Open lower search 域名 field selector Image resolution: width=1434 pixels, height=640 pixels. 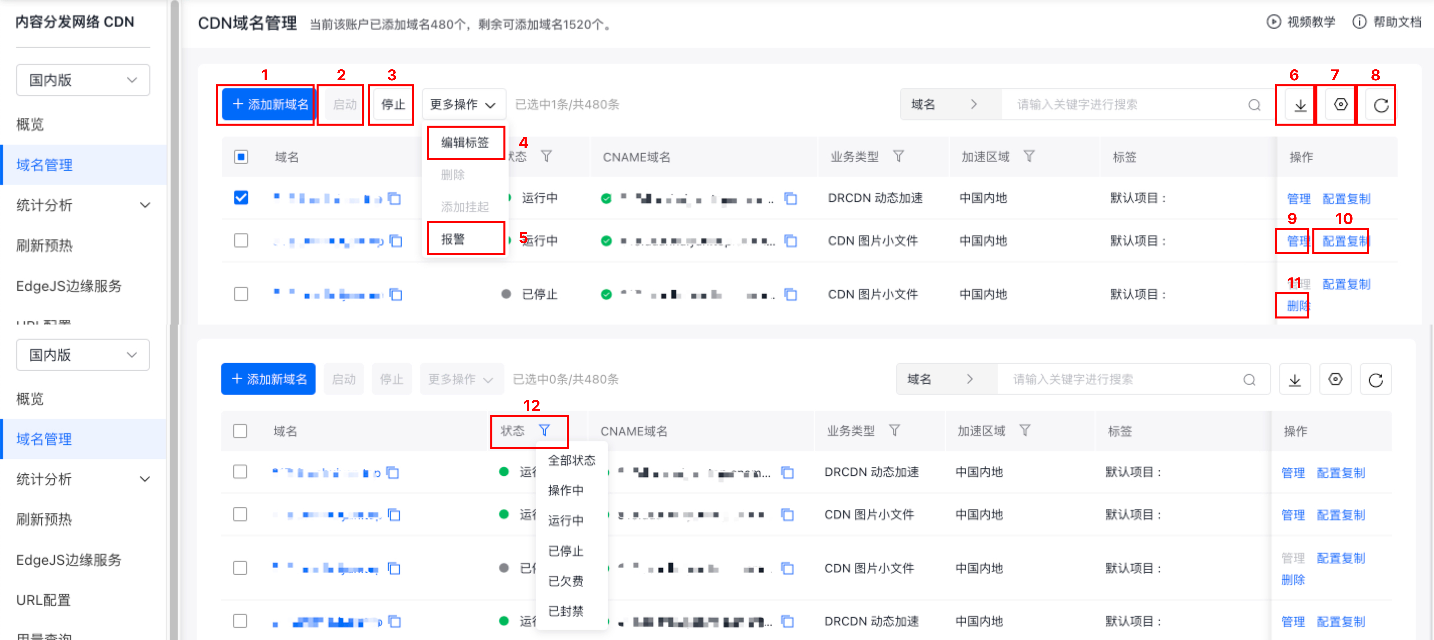pos(946,380)
